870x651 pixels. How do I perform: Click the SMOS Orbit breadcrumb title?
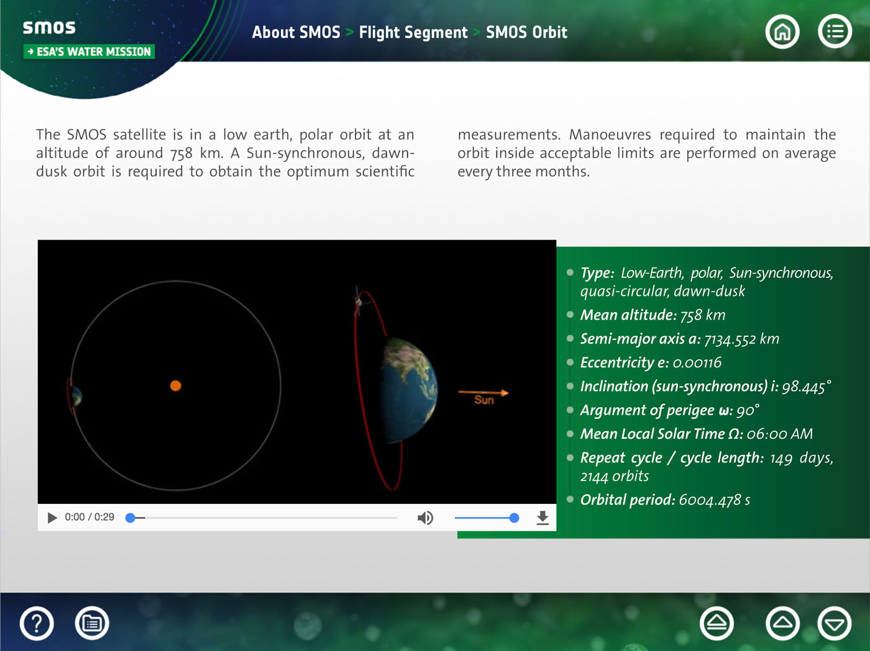pyautogui.click(x=526, y=32)
